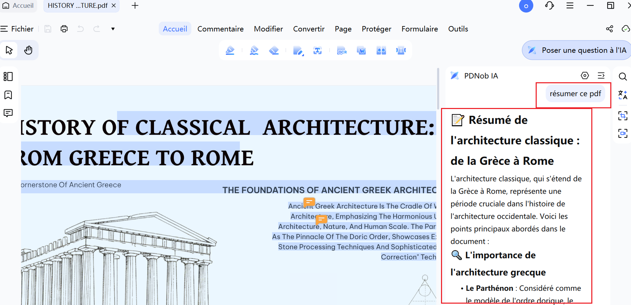Open the Convertir tab

pos(309,29)
